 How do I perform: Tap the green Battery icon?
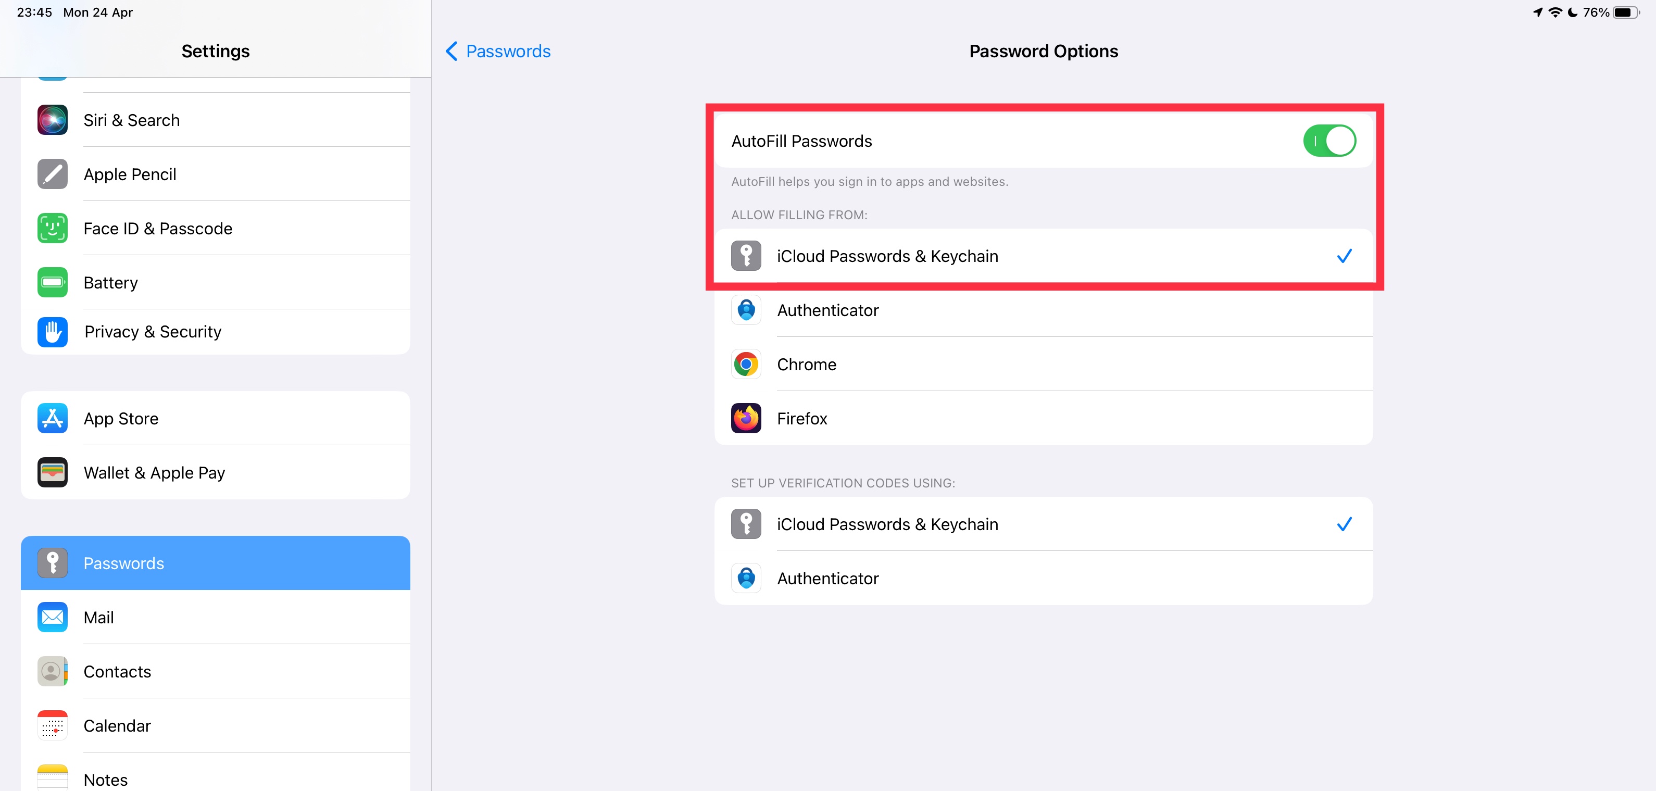tap(52, 282)
